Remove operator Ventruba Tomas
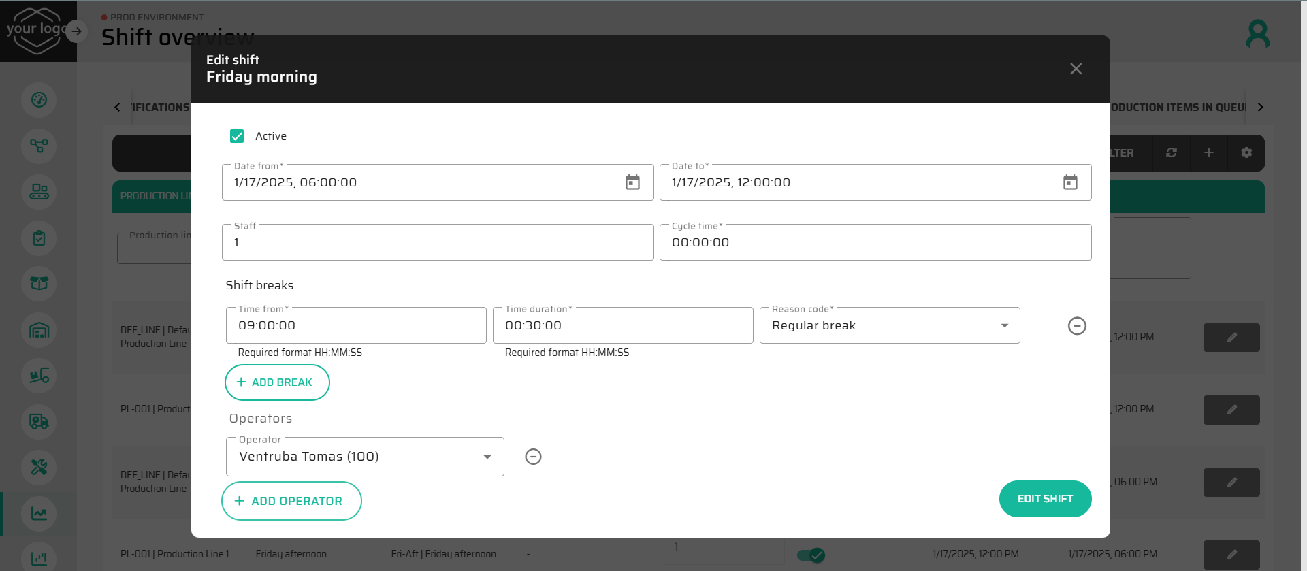 (533, 457)
